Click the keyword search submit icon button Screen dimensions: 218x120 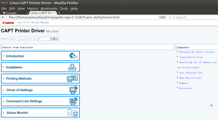click(54, 39)
